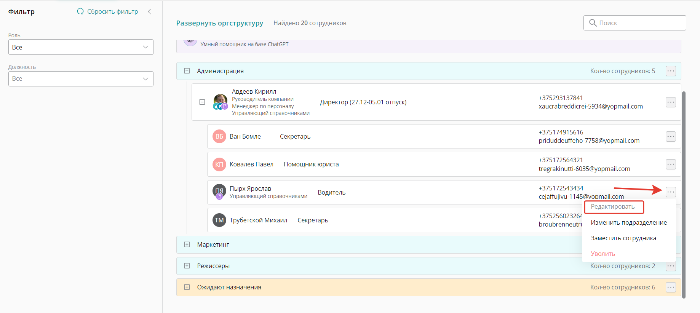Open the Роль dropdown set to Все
The height and width of the screenshot is (313, 700).
pyautogui.click(x=81, y=47)
